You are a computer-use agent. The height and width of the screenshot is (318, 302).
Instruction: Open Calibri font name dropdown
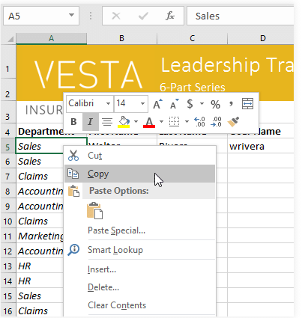coord(108,103)
